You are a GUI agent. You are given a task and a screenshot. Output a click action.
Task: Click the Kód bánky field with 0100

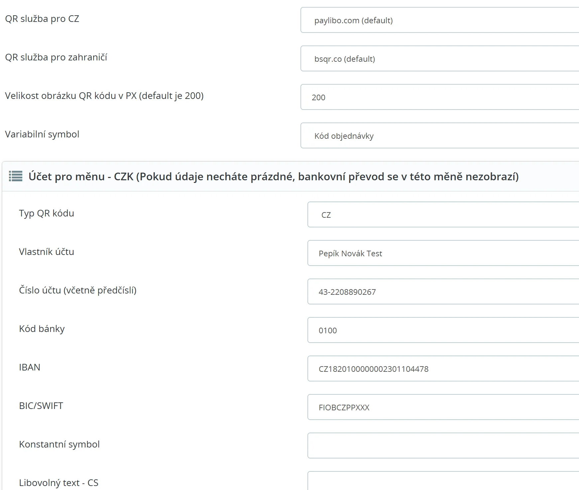coord(443,330)
